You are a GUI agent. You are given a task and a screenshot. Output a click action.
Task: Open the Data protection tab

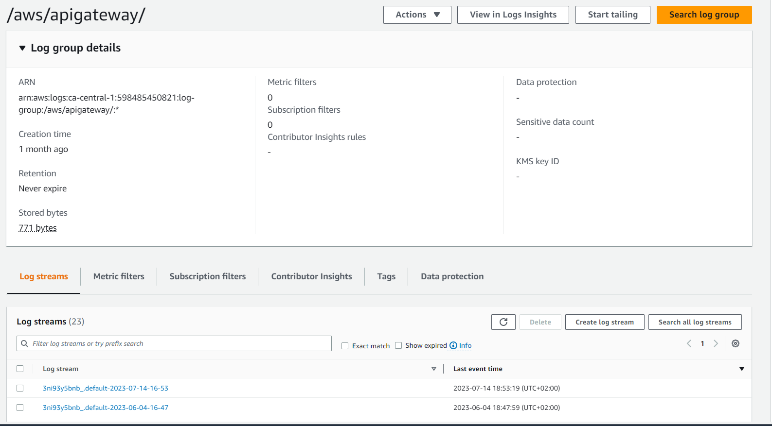[452, 276]
